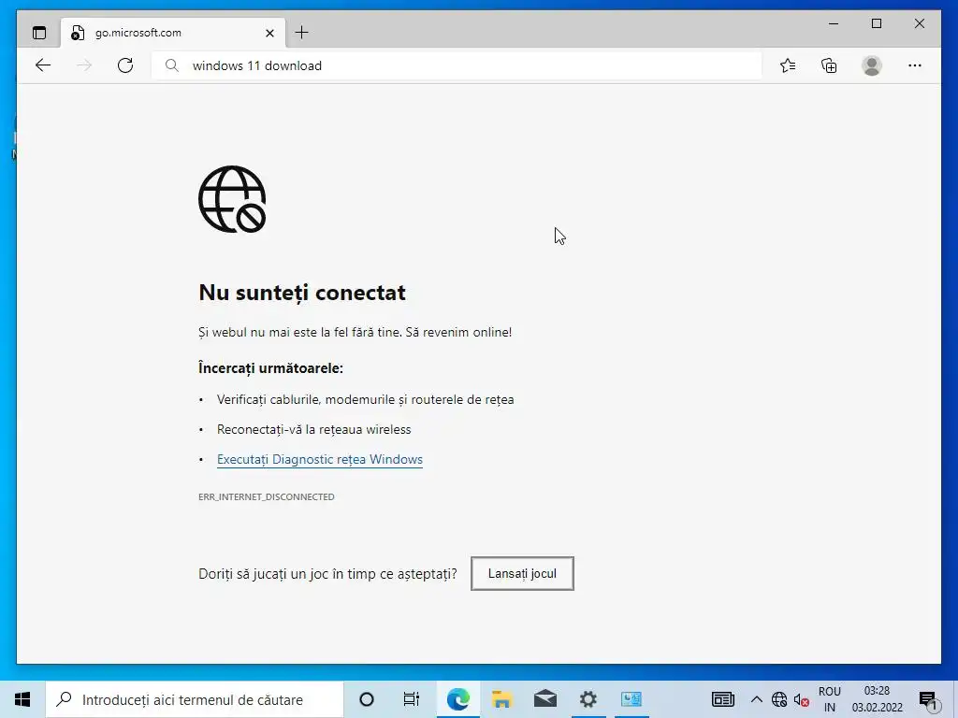Screen dimensions: 958x718
Task: Open a new tab with plus icon
Action: coord(302,33)
